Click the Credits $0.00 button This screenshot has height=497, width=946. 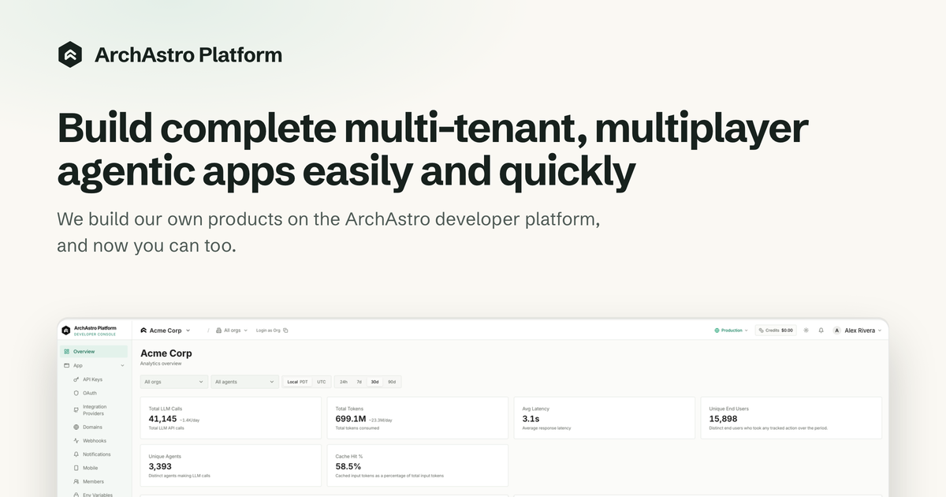776,331
